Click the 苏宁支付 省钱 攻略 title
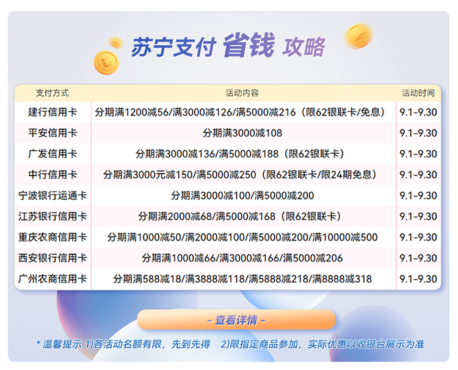Screen dimensions: 458x370 click(228, 46)
